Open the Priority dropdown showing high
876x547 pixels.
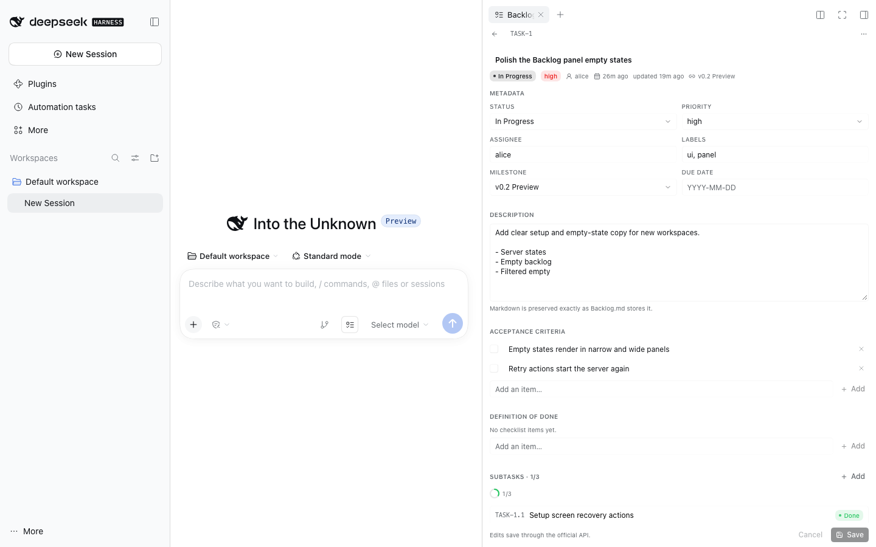point(774,122)
